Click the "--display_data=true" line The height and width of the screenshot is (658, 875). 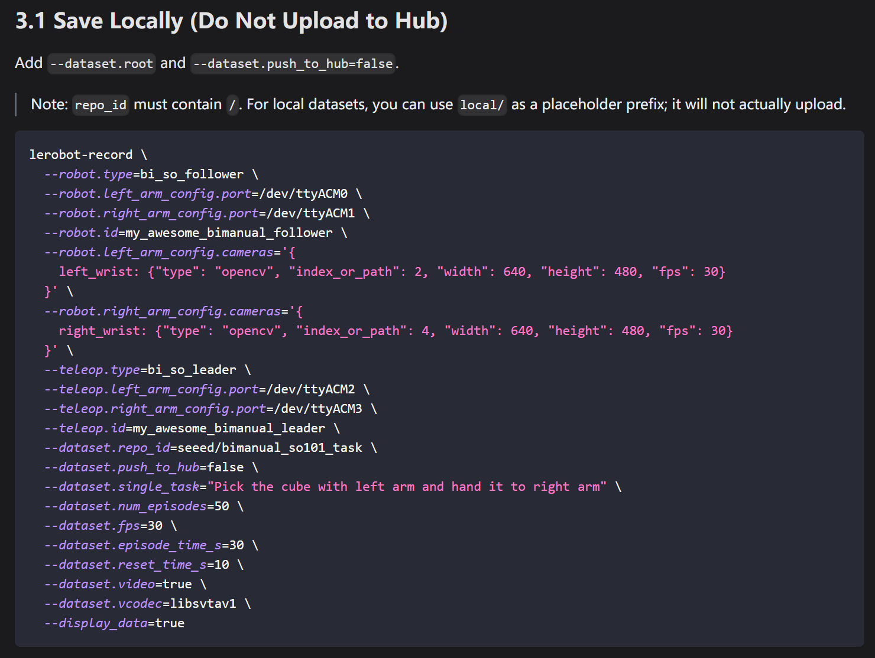[115, 623]
